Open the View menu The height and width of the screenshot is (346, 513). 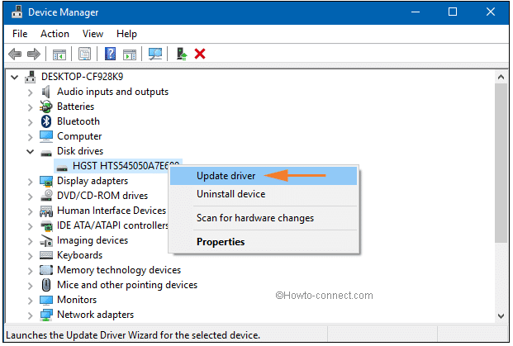tap(93, 34)
